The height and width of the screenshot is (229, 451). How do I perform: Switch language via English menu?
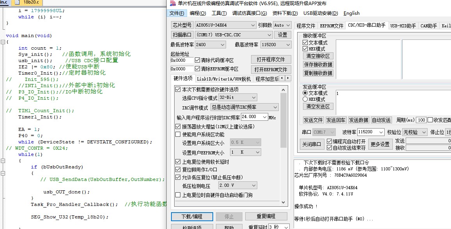click(x=351, y=13)
